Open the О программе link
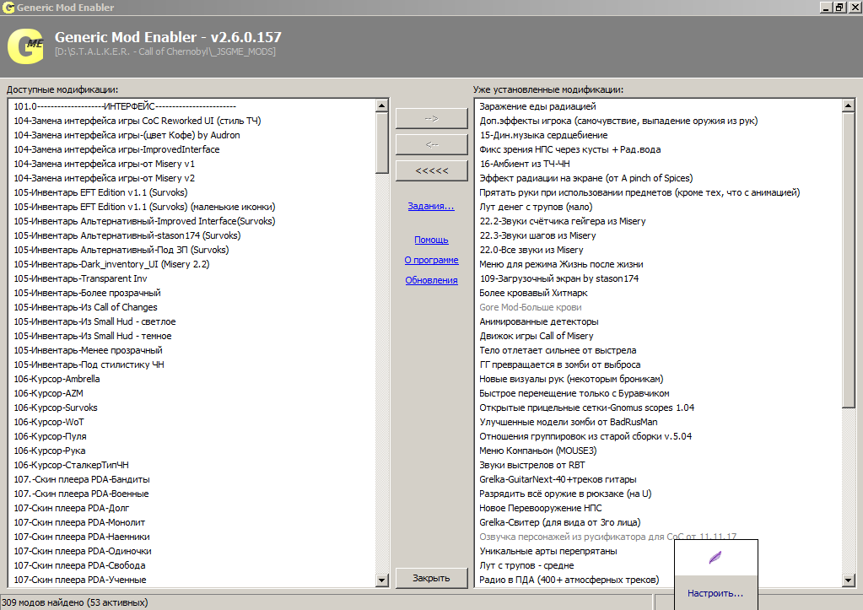863x610 pixels. (432, 260)
